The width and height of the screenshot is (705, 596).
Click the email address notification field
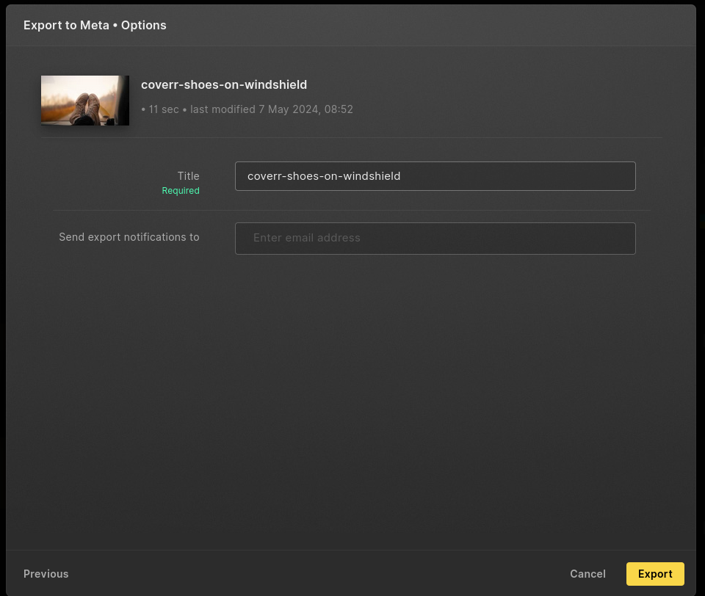coord(435,239)
